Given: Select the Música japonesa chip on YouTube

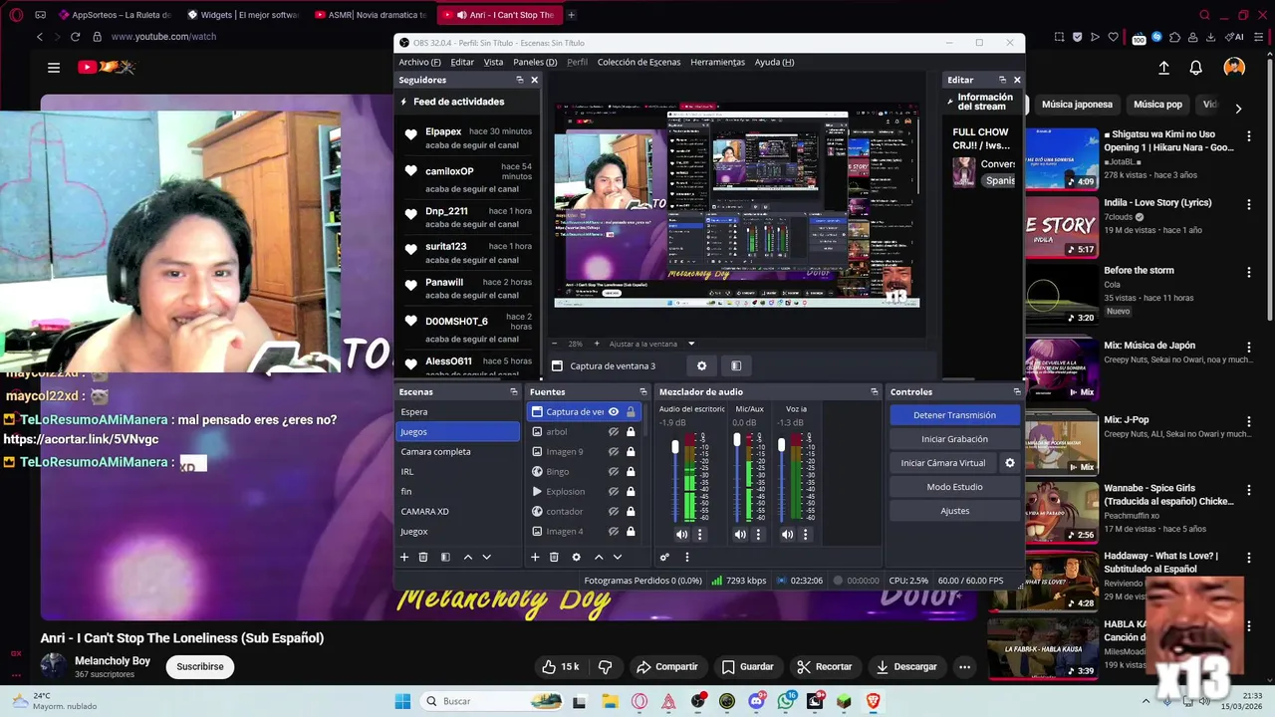Looking at the screenshot, I should click(x=1077, y=105).
